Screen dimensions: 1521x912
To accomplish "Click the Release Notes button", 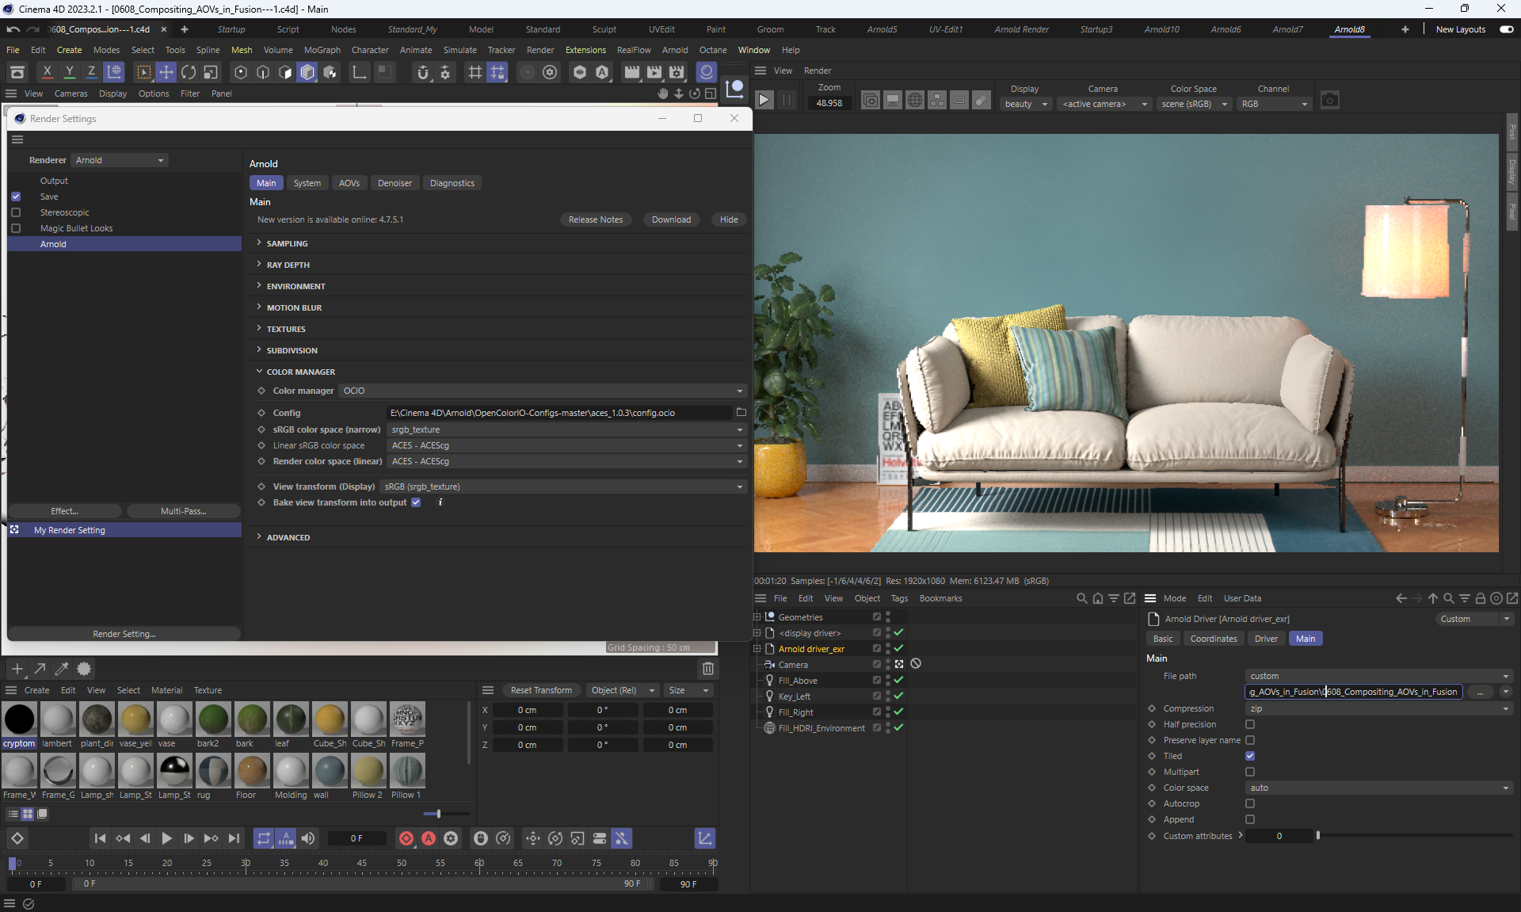I will [595, 219].
